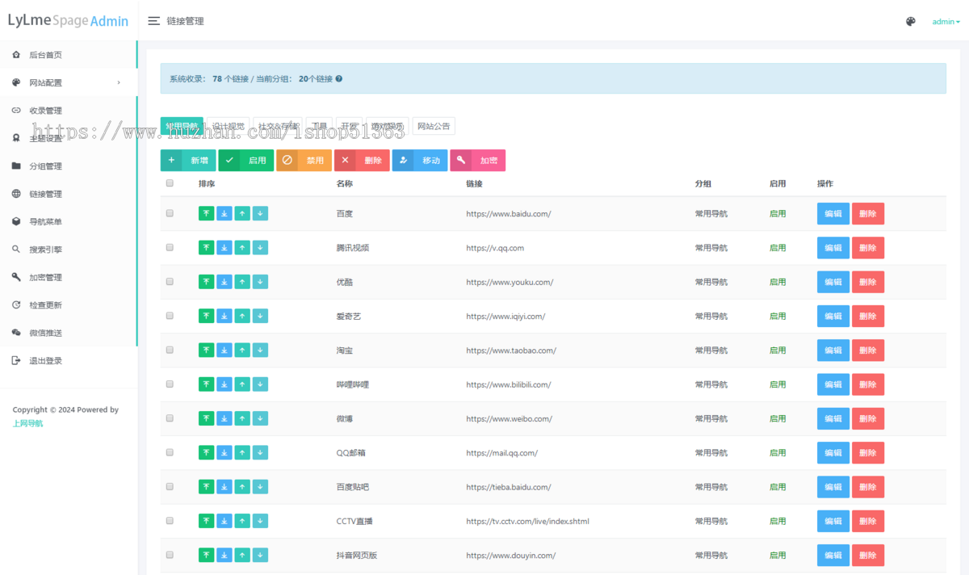Check the checkbox for the 淘宝 row
This screenshot has width=969, height=575.
pos(170,350)
